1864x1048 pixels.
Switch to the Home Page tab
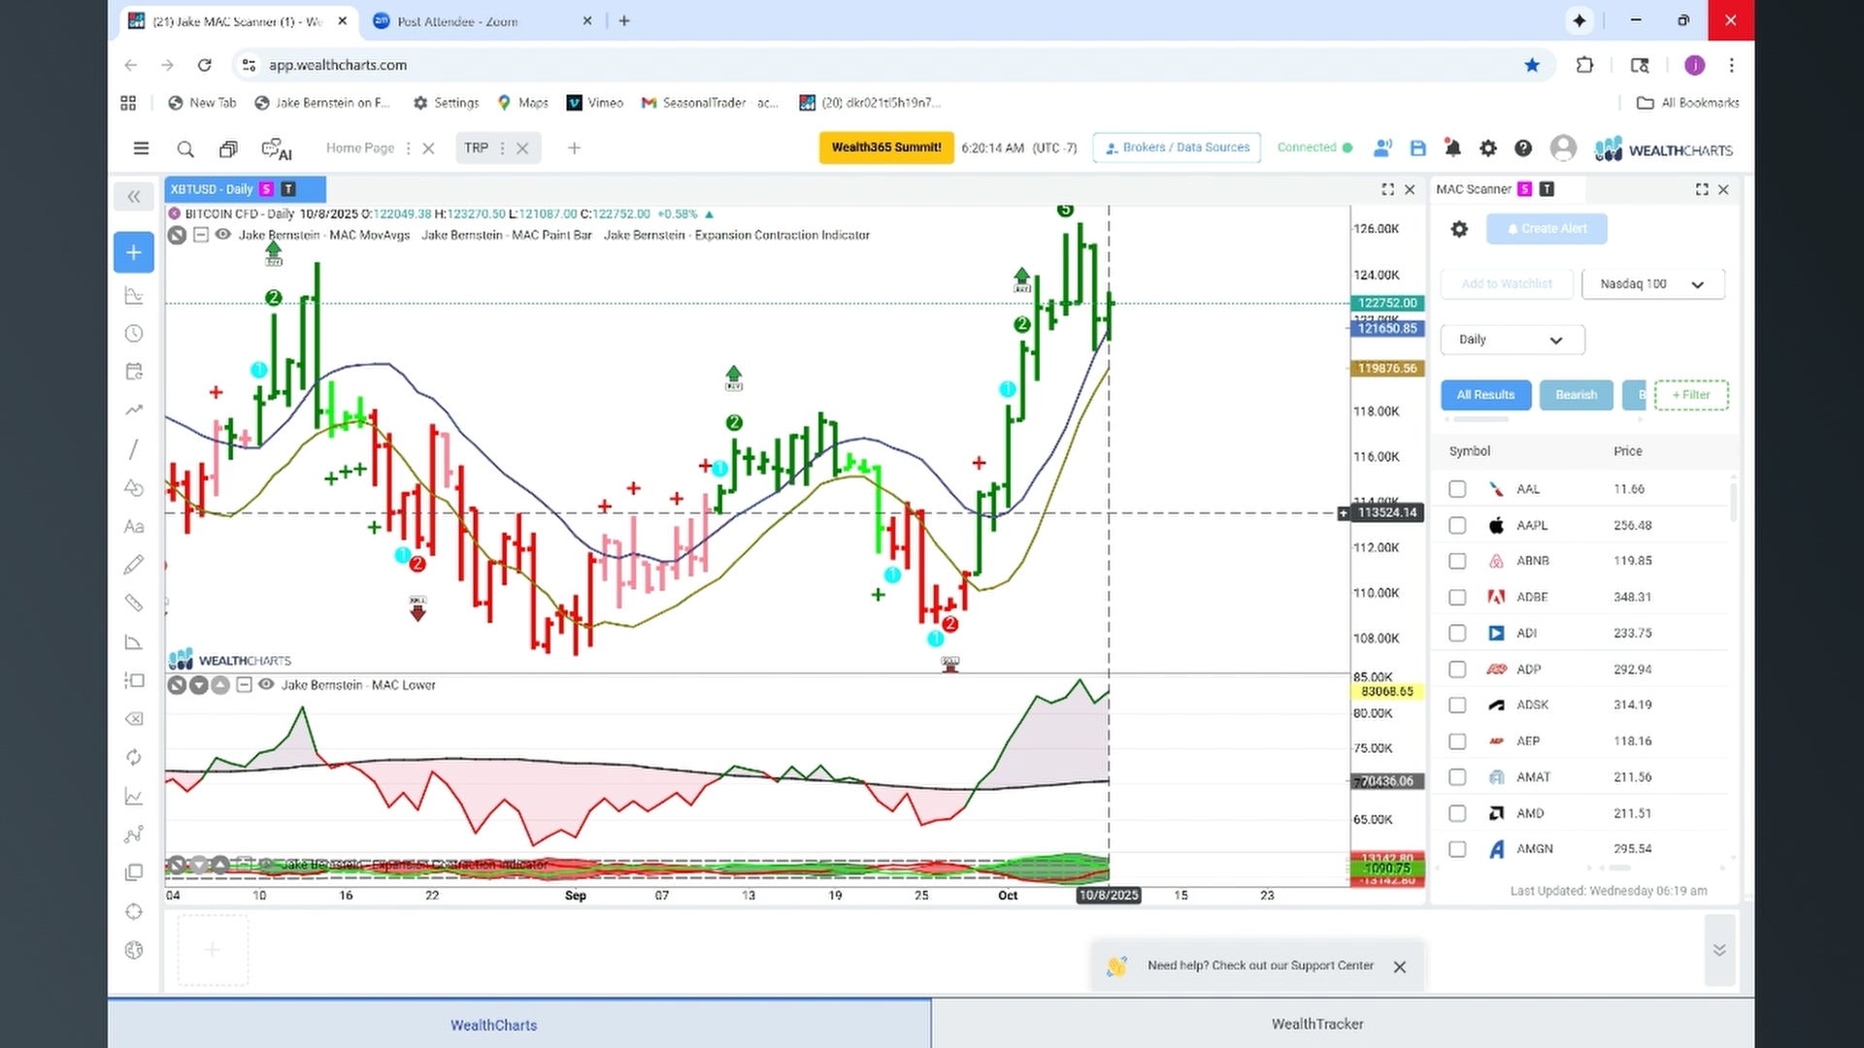360,148
